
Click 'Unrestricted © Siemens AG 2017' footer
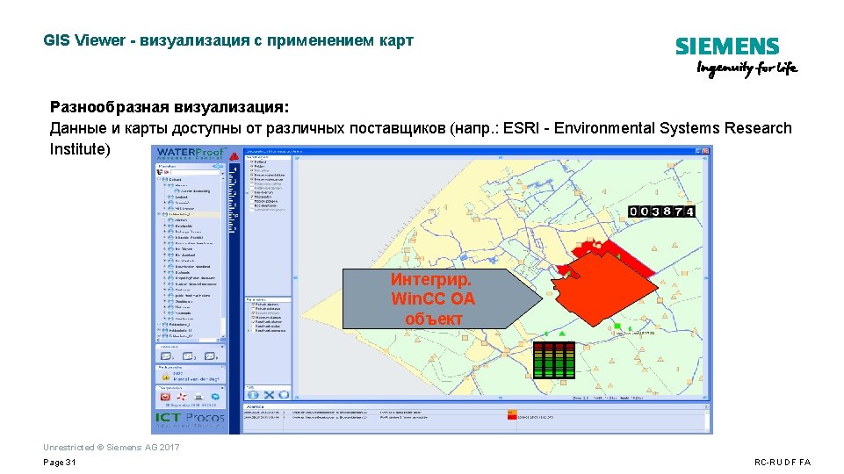(112, 447)
